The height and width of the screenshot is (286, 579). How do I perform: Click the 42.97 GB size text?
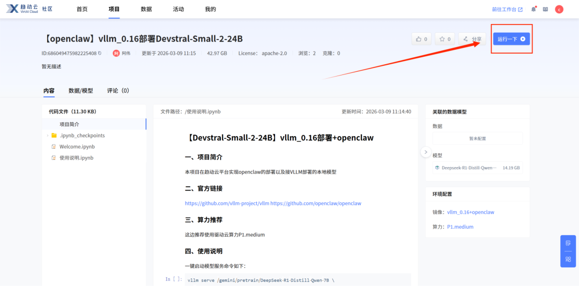(x=217, y=53)
